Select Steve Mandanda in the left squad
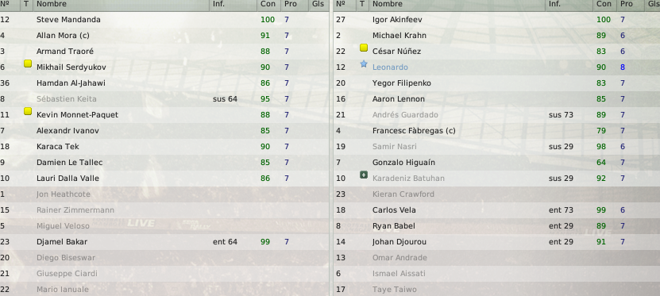The height and width of the screenshot is (296, 660). click(164, 20)
